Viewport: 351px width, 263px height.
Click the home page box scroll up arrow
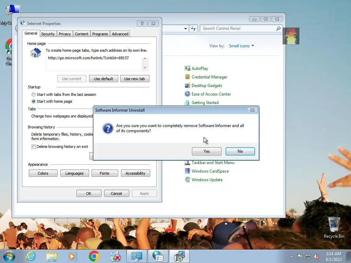coord(145,58)
